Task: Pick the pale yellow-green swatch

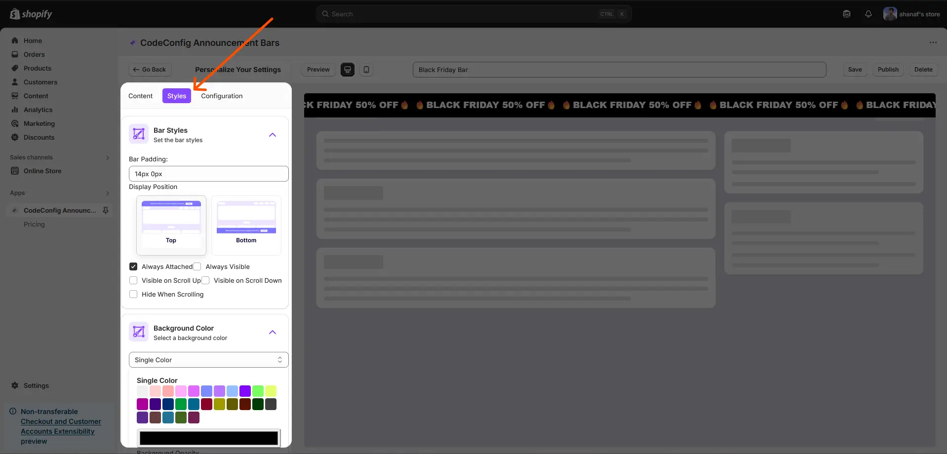Action: tap(271, 391)
